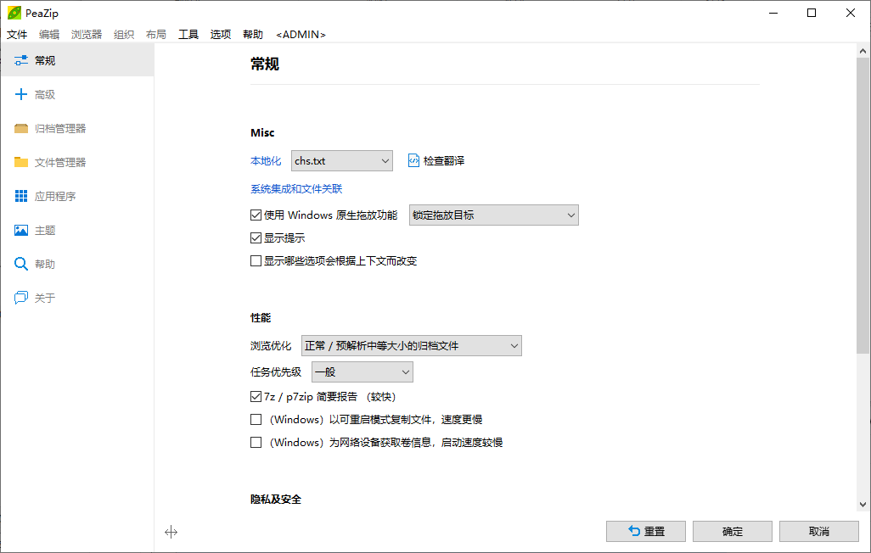
Task: Select the 常规 settings page label
Action: click(45, 60)
